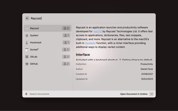Screen dimensions: 178x111
Task: Click the collaborator count badge for Sorted³
Action: 66,50
